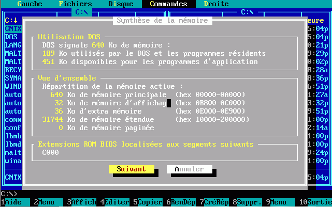Select the RECY entry in left panel

(x=13, y=70)
